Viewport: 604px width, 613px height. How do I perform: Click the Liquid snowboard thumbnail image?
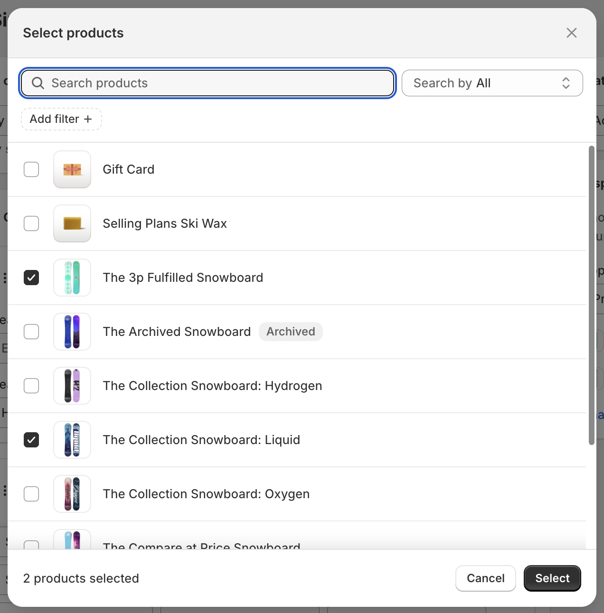tap(72, 440)
